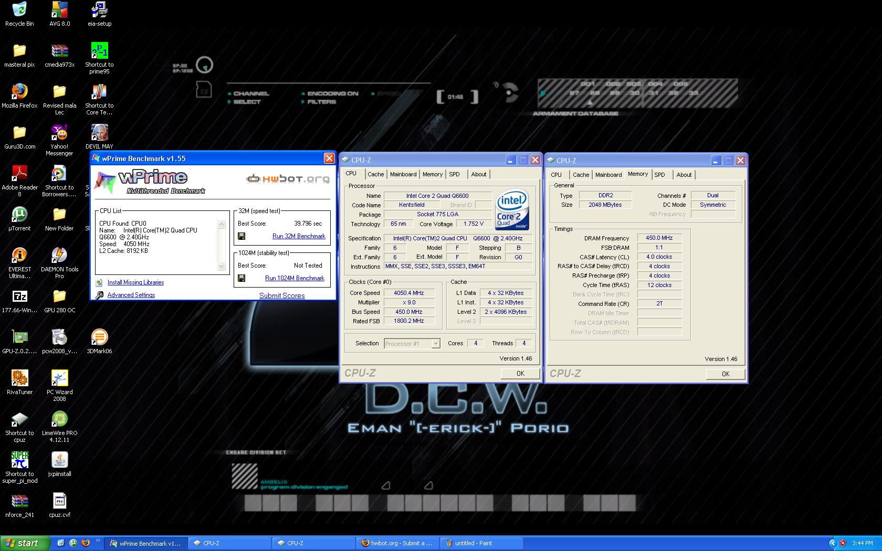Image resolution: width=882 pixels, height=551 pixels.
Task: Open the cmedia973x archive icon
Action: pyautogui.click(x=59, y=51)
